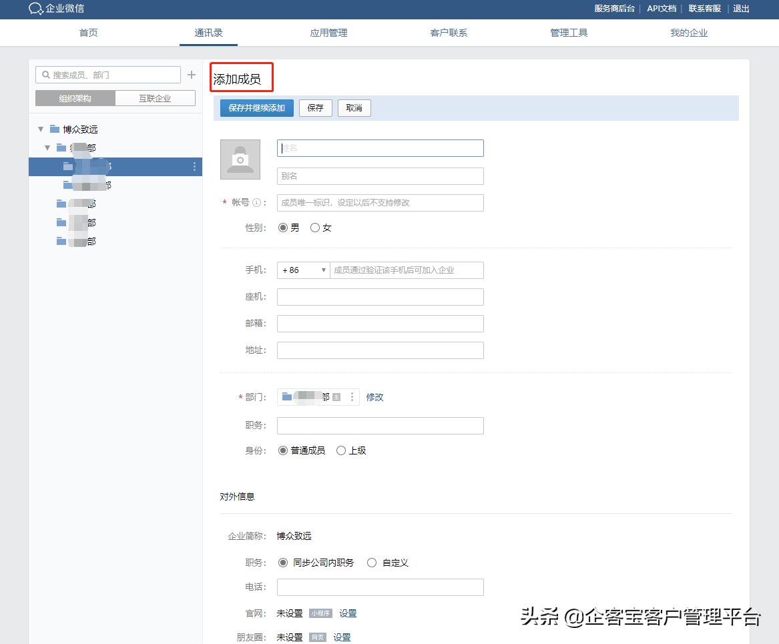
Task: Collapse the expanded department under 博众致远
Action: [47, 147]
